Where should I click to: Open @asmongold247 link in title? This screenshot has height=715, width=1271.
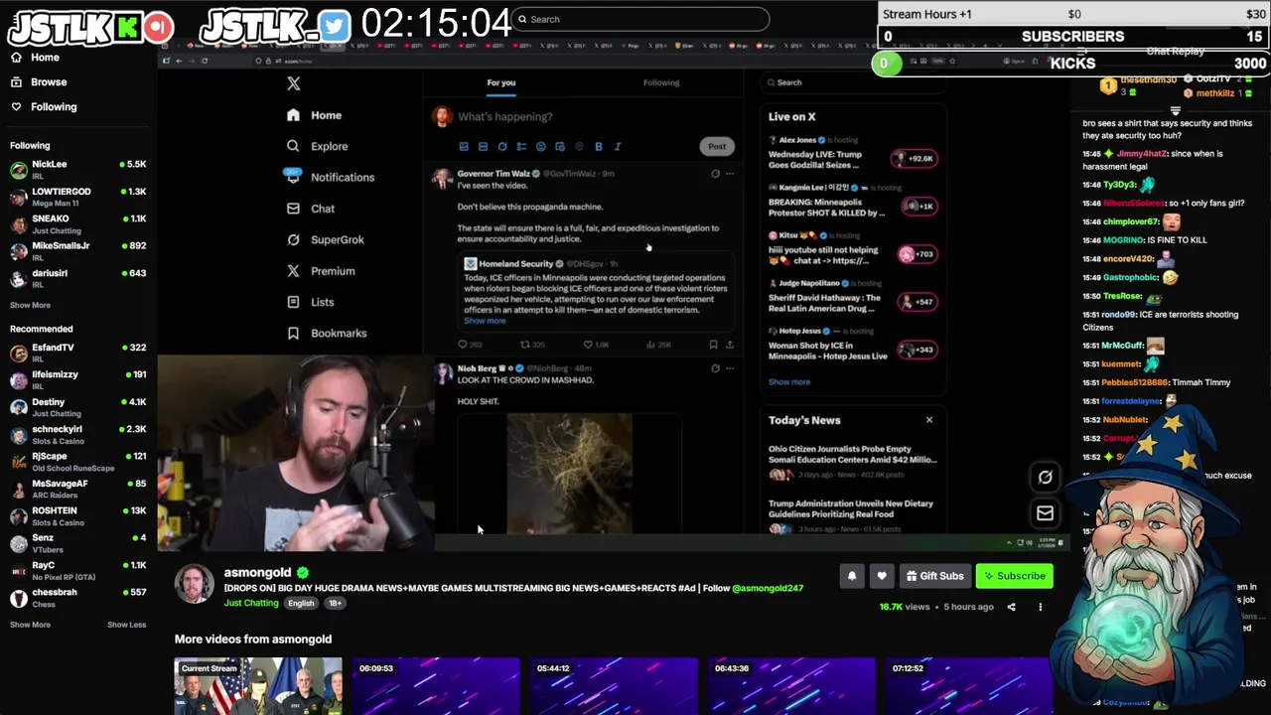pos(768,588)
